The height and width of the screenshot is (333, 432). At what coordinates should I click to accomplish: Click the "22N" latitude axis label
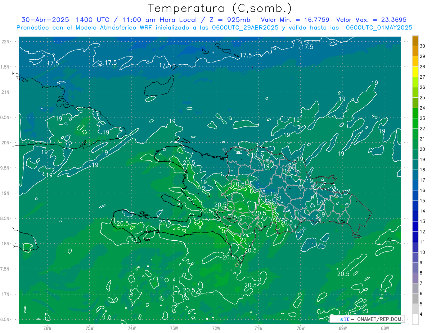[6, 42]
